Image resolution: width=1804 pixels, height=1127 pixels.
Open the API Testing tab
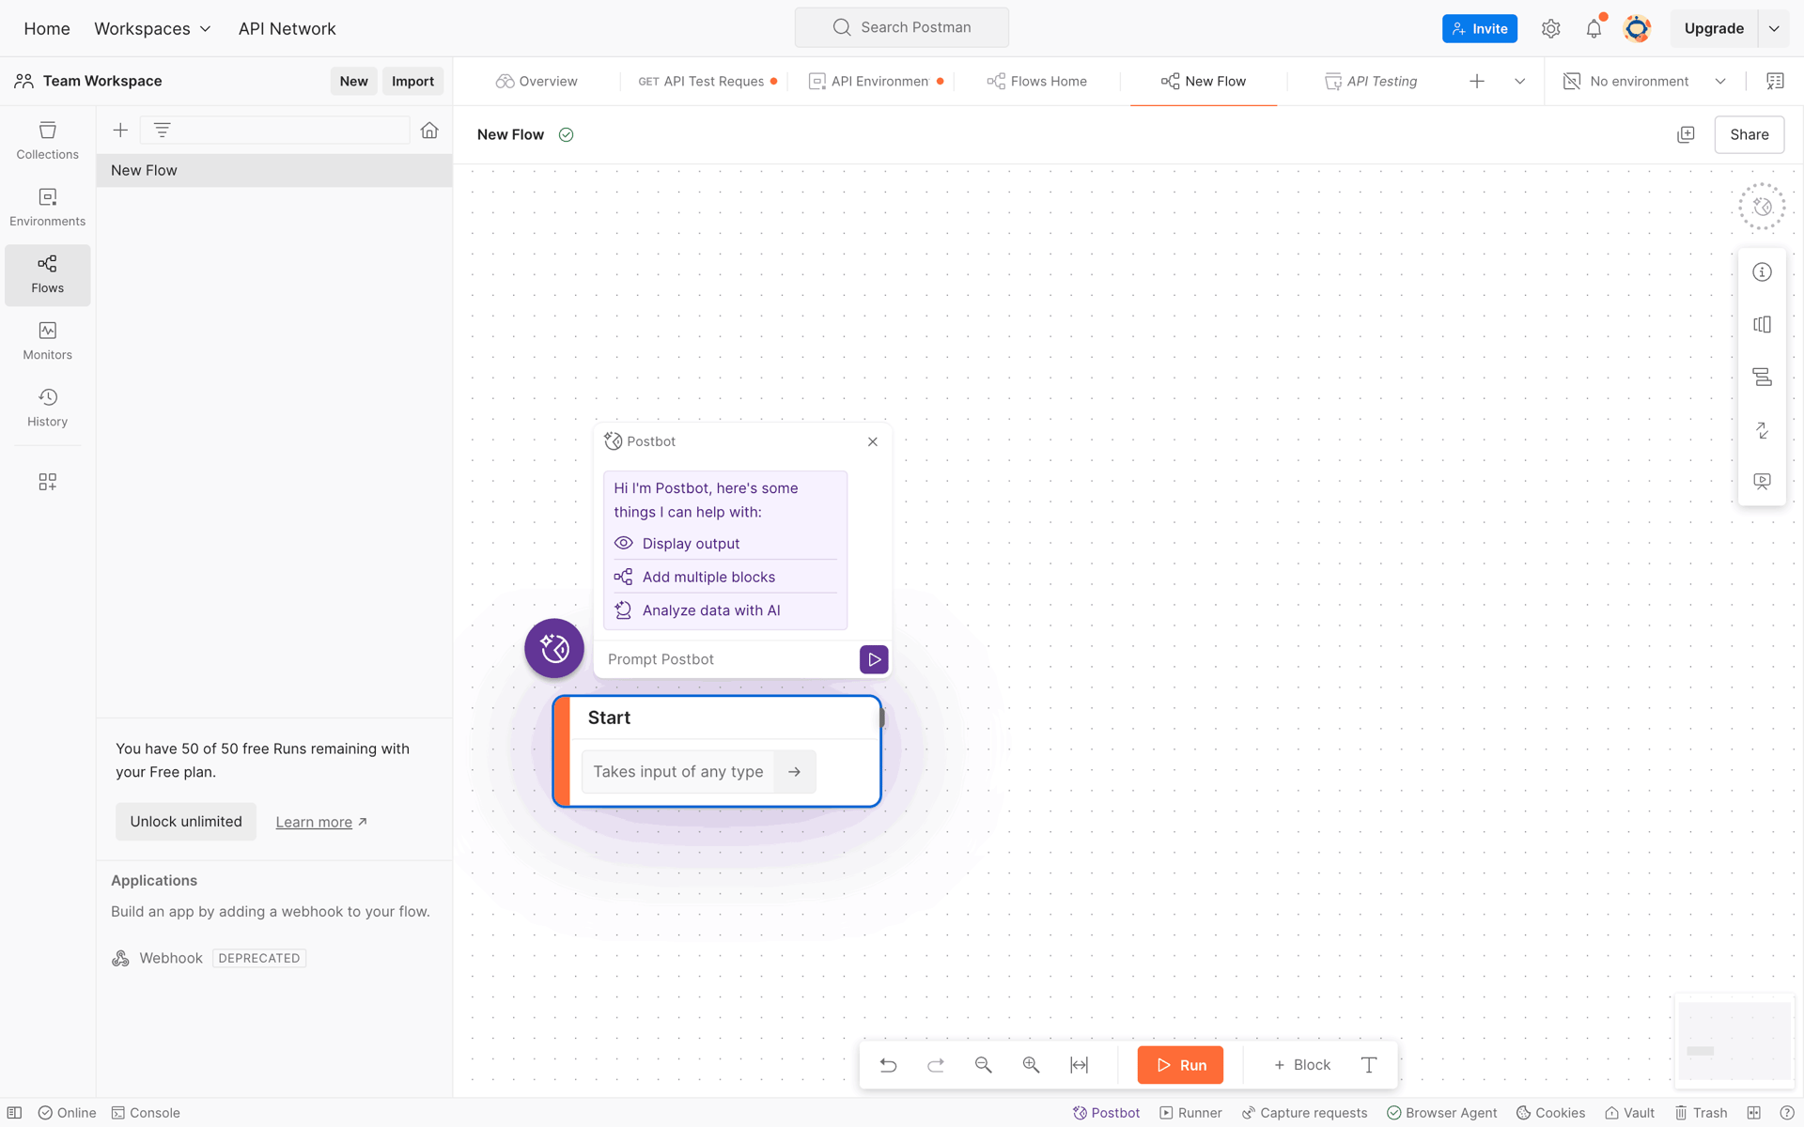point(1371,82)
